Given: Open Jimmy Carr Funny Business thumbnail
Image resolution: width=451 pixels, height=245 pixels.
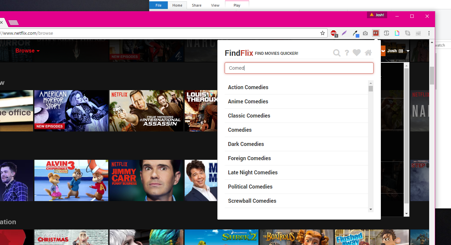Looking at the screenshot, I should tap(146, 180).
